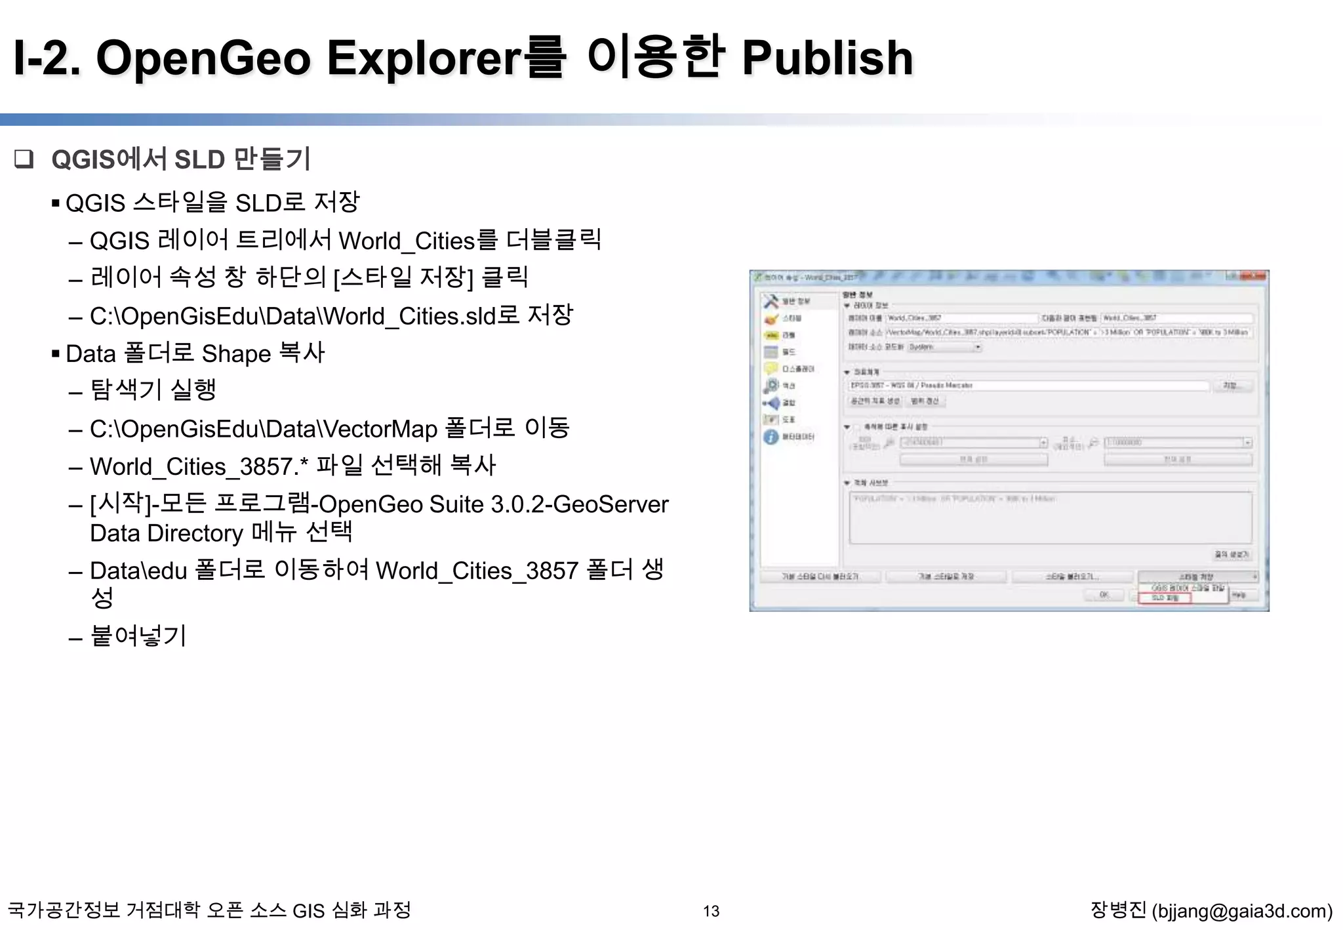This screenshot has width=1343, height=930.
Task: Click the 공간적 지표 생성 button
Action: pos(876,401)
